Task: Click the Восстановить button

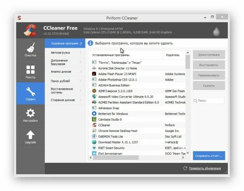Action: pyautogui.click(x=209, y=65)
